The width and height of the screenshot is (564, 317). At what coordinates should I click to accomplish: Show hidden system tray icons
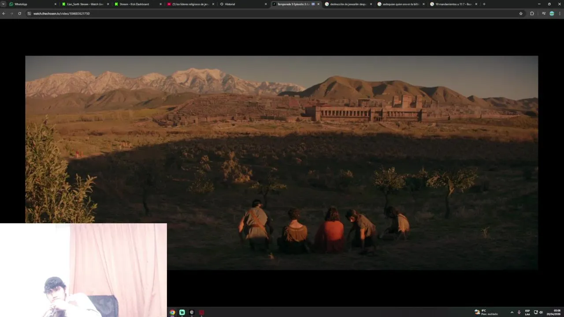[x=512, y=312]
